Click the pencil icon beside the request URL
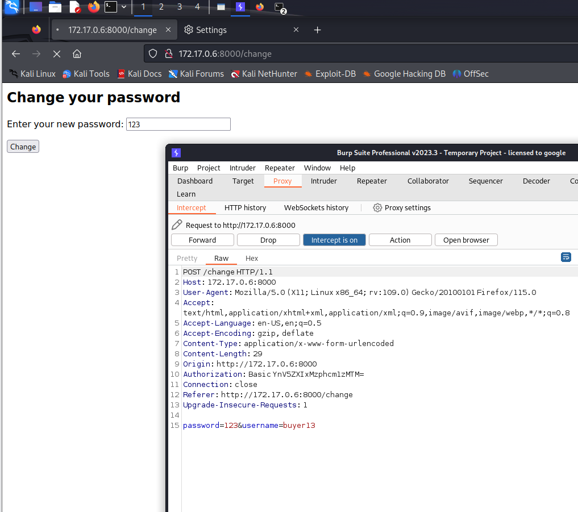The image size is (578, 512). coord(177,225)
